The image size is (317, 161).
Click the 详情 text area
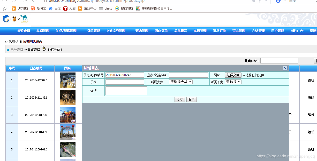coord(126,91)
